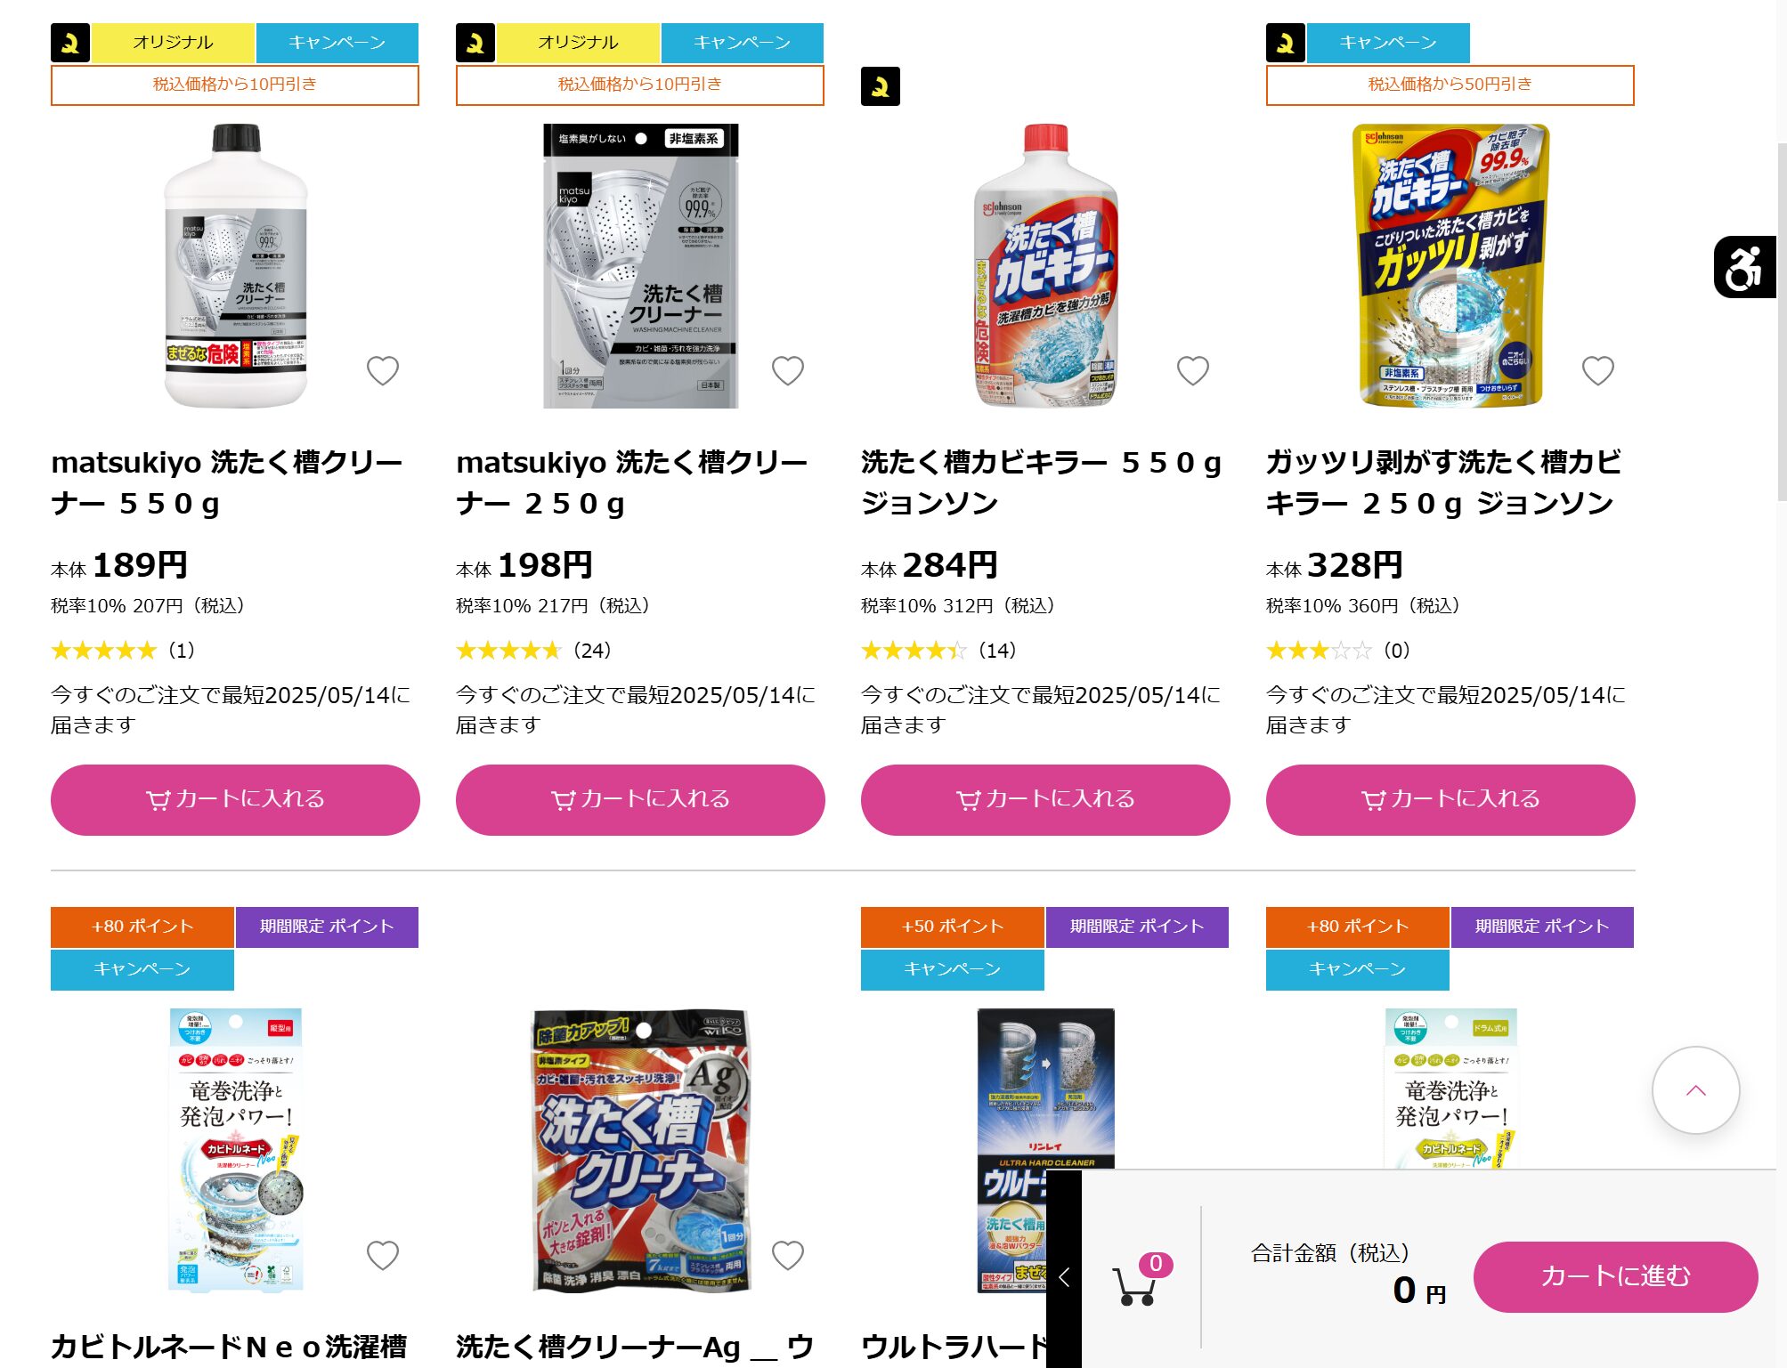Proceed with カートに進む button
Screen dimensions: 1787x1368
(x=1615, y=1276)
